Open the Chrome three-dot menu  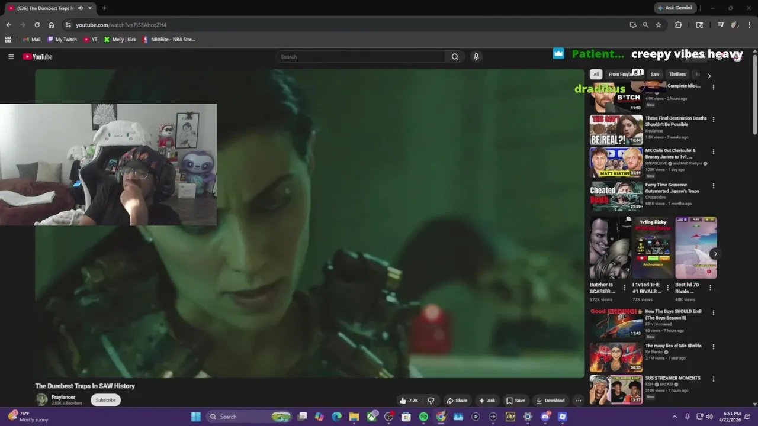click(749, 25)
